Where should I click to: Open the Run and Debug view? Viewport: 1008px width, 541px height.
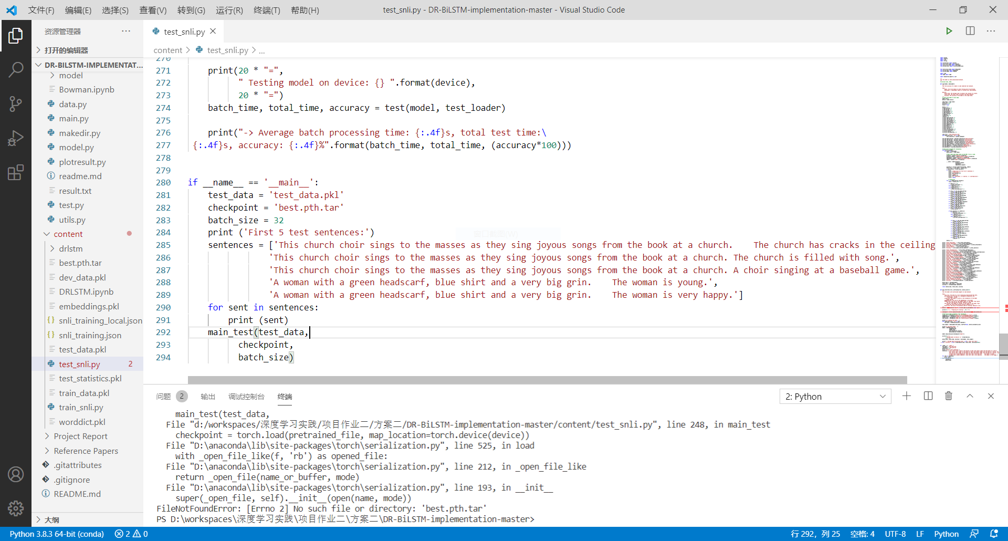pos(16,138)
